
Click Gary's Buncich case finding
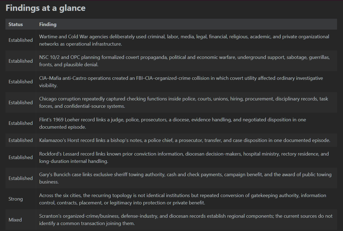[185, 178]
